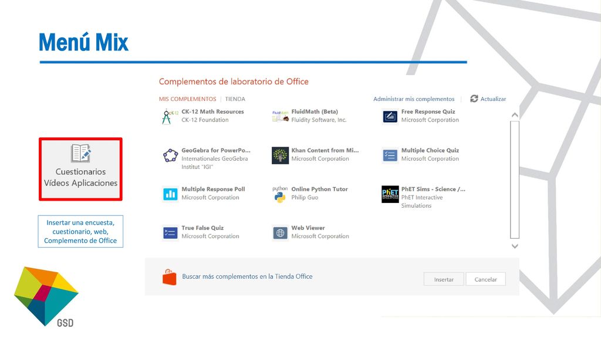Click the Fluidity Software, Inc. text

pos(319,120)
